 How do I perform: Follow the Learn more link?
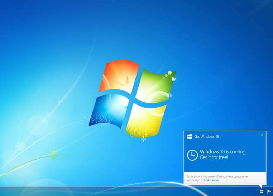pos(212,180)
